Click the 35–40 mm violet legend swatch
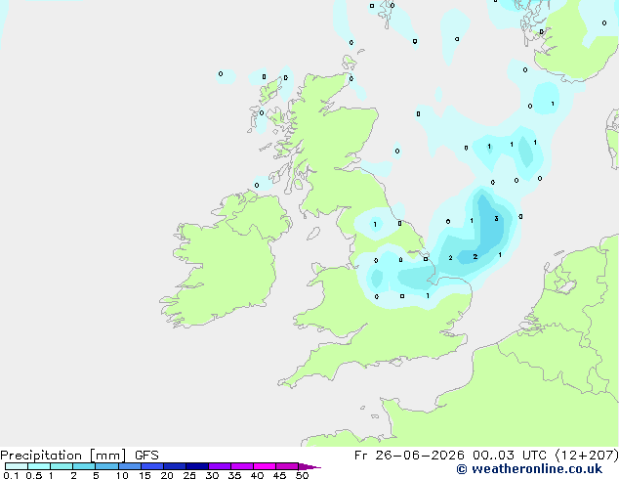 242,466
